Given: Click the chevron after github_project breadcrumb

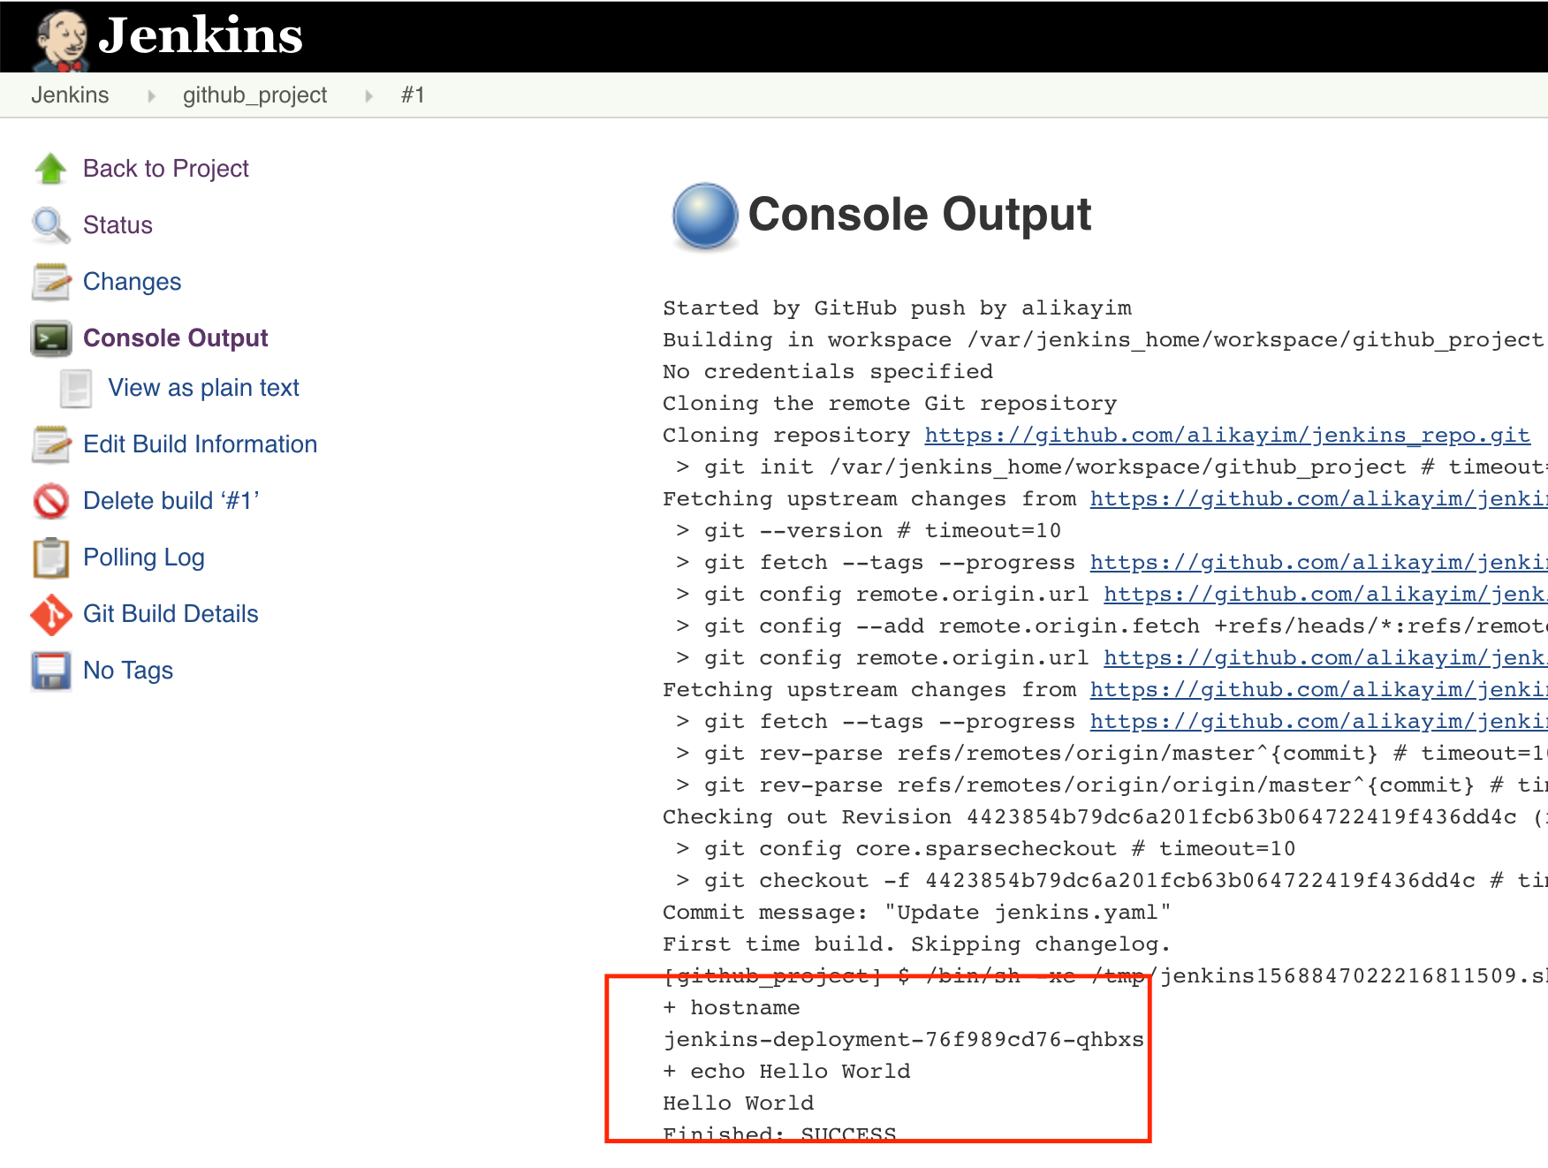Looking at the screenshot, I should 368,95.
